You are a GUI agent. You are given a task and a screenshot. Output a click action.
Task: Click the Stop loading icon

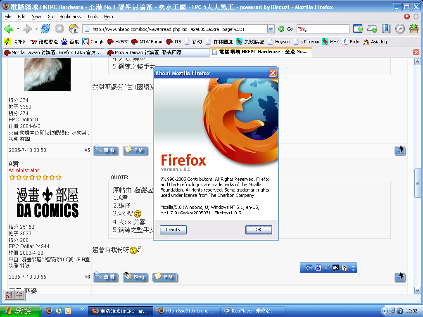pos(59,29)
